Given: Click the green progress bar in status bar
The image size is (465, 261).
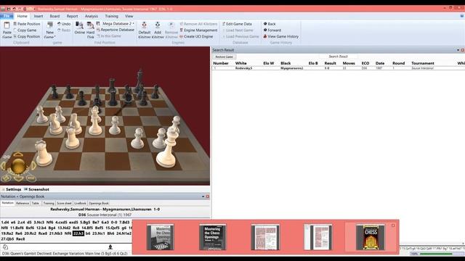Looking at the screenshot, I should click(x=436, y=254).
